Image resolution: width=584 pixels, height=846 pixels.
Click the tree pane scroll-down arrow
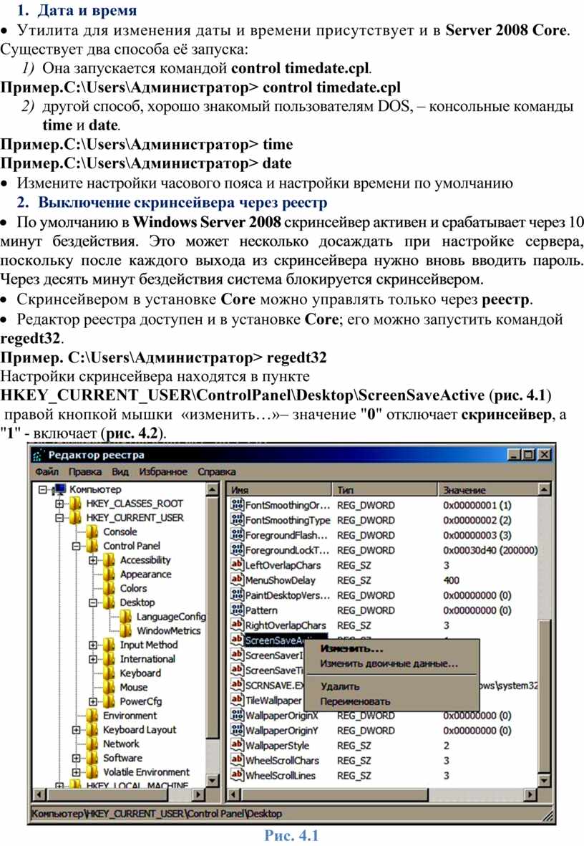coord(213,780)
